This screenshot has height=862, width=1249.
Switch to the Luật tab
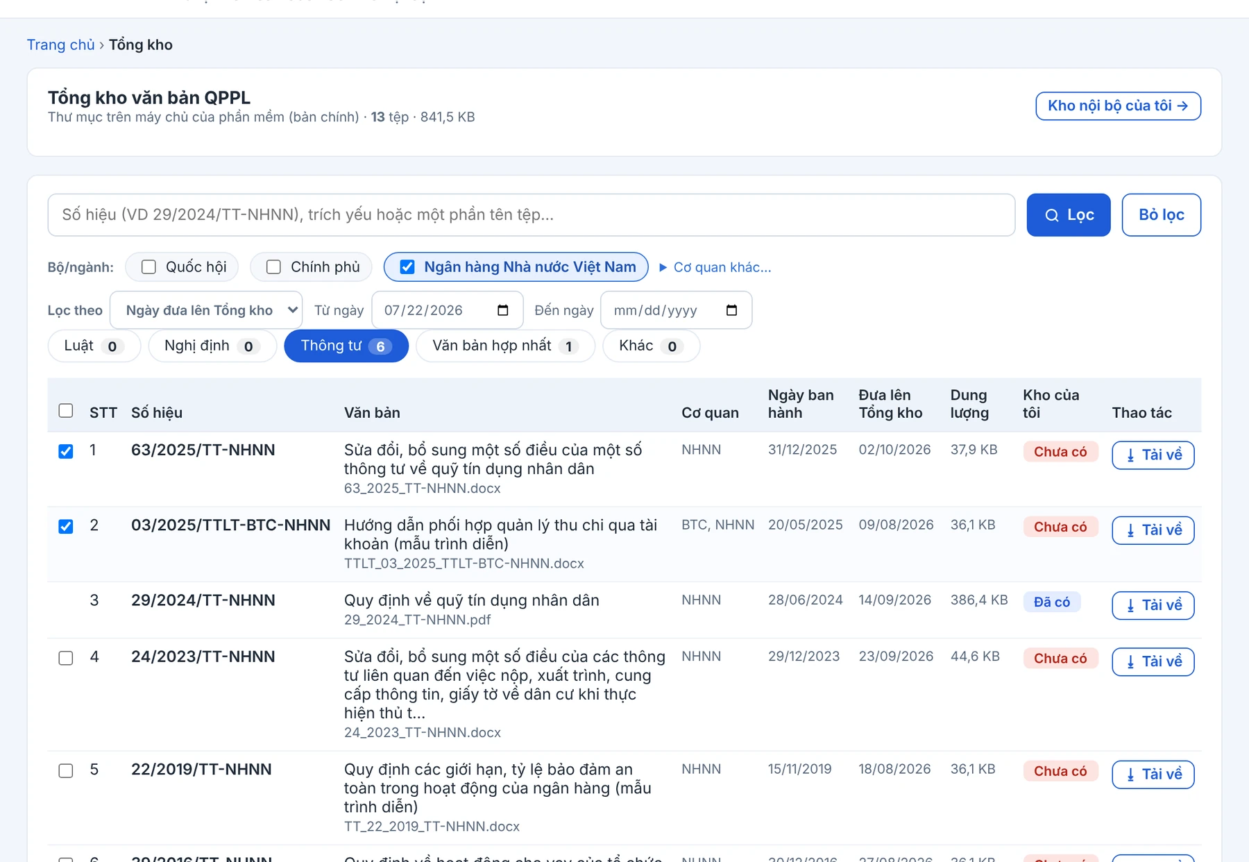click(94, 346)
